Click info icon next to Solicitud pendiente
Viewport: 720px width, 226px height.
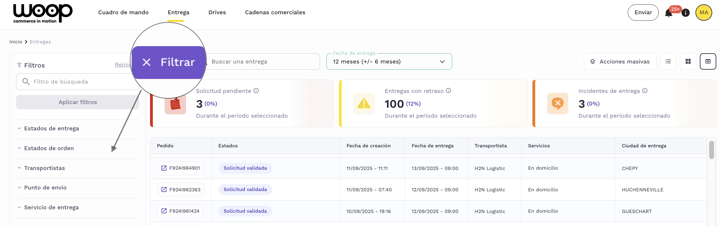[256, 91]
